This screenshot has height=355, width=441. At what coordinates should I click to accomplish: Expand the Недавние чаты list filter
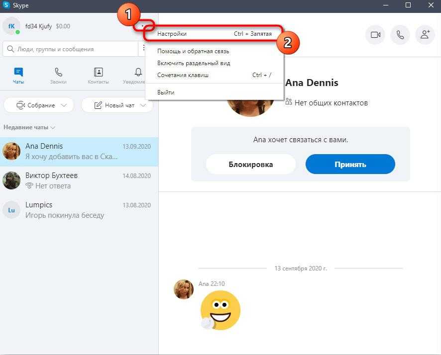click(29, 127)
